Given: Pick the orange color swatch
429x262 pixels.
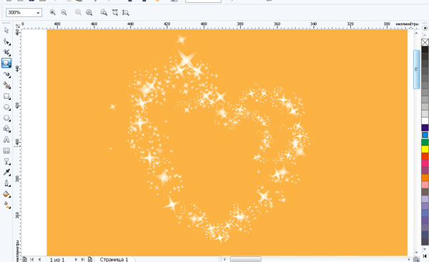Looking at the screenshot, I should coord(425,178).
